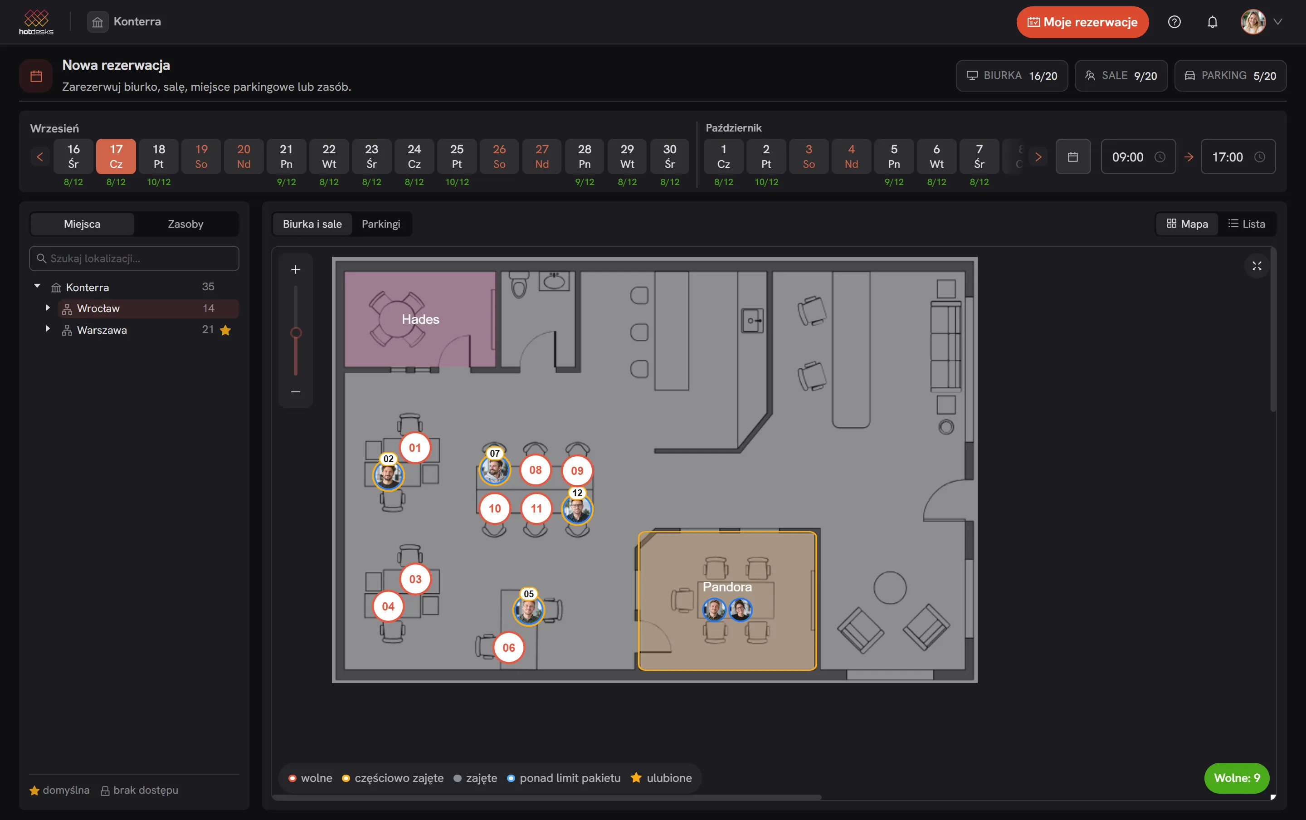
Task: Click the calendar date picker icon
Action: [1073, 157]
